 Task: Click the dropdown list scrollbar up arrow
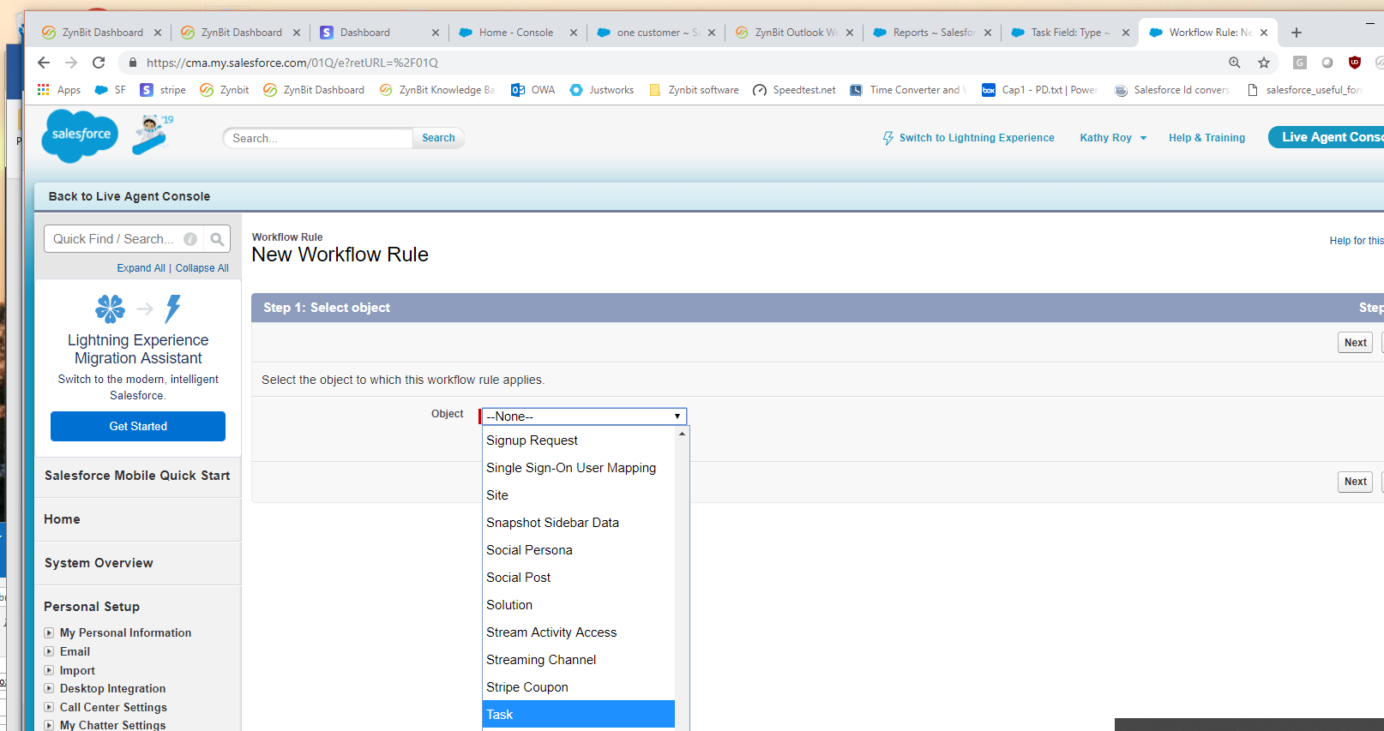(x=682, y=434)
